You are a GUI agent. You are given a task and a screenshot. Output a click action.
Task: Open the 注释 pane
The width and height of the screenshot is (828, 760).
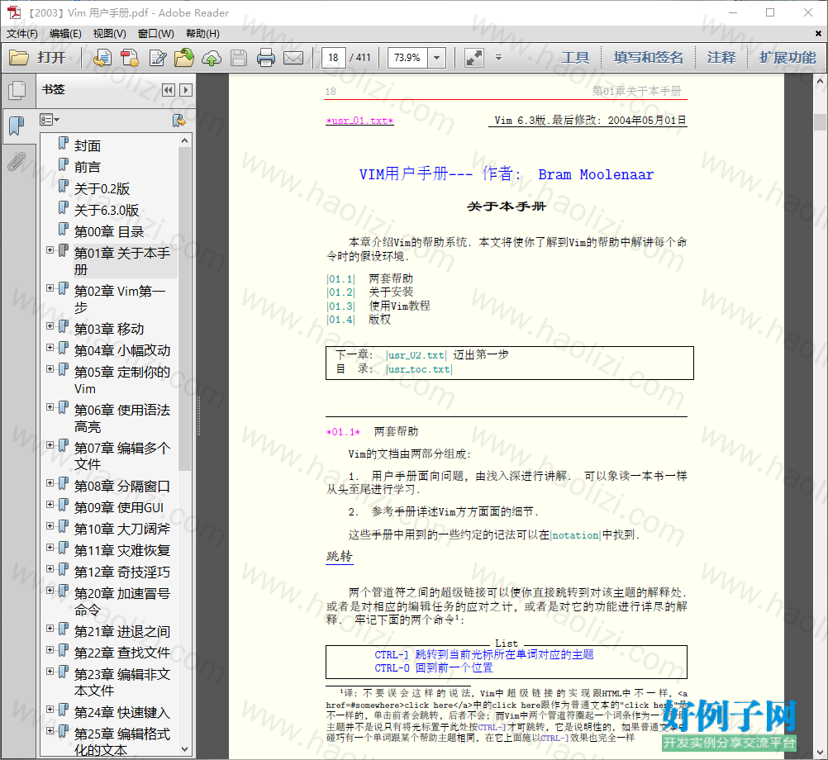[721, 58]
